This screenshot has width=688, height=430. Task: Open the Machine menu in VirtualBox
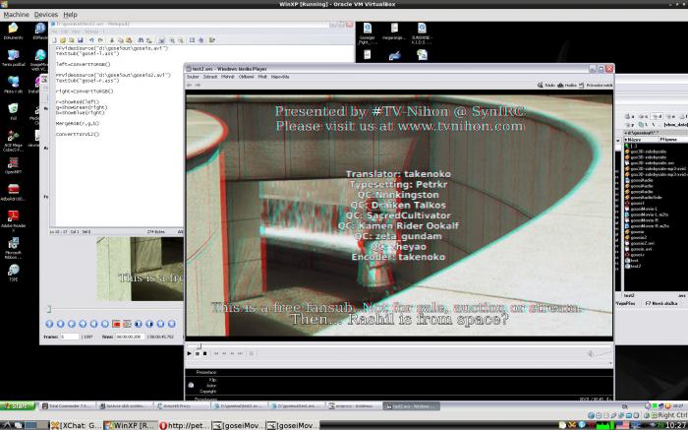pyautogui.click(x=16, y=15)
